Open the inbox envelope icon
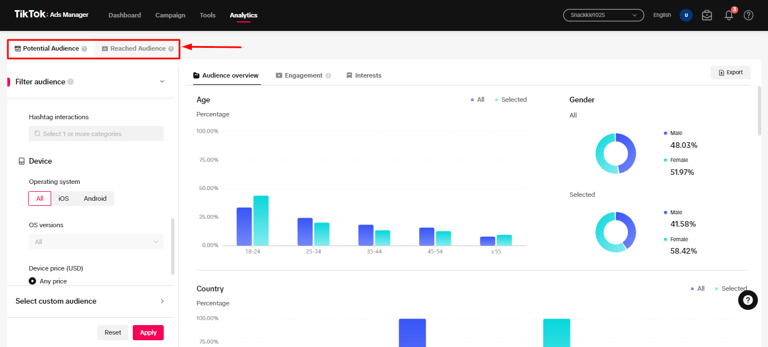 point(707,15)
